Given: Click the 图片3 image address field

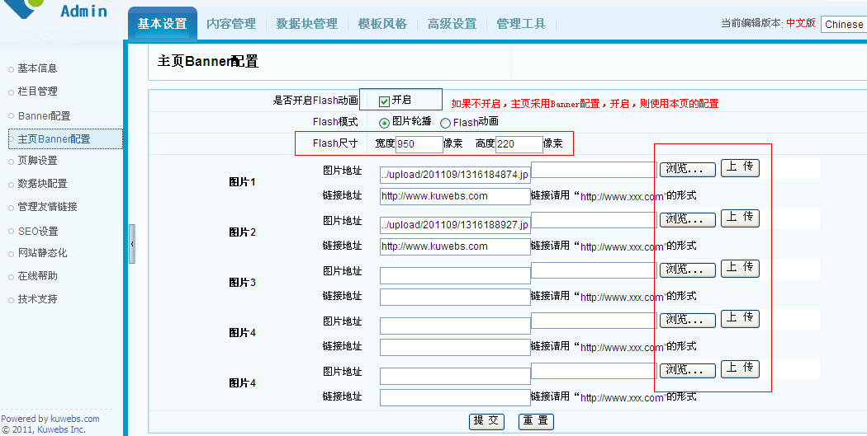Looking at the screenshot, I should click(x=455, y=275).
